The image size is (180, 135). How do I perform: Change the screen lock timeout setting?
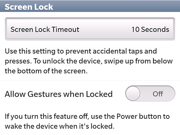point(90,29)
